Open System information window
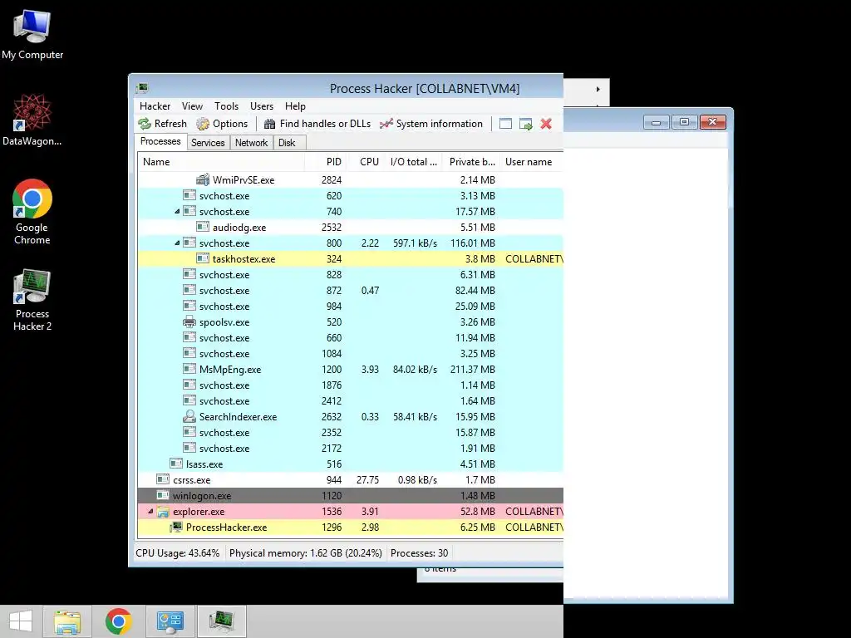Image resolution: width=851 pixels, height=638 pixels. coord(431,124)
